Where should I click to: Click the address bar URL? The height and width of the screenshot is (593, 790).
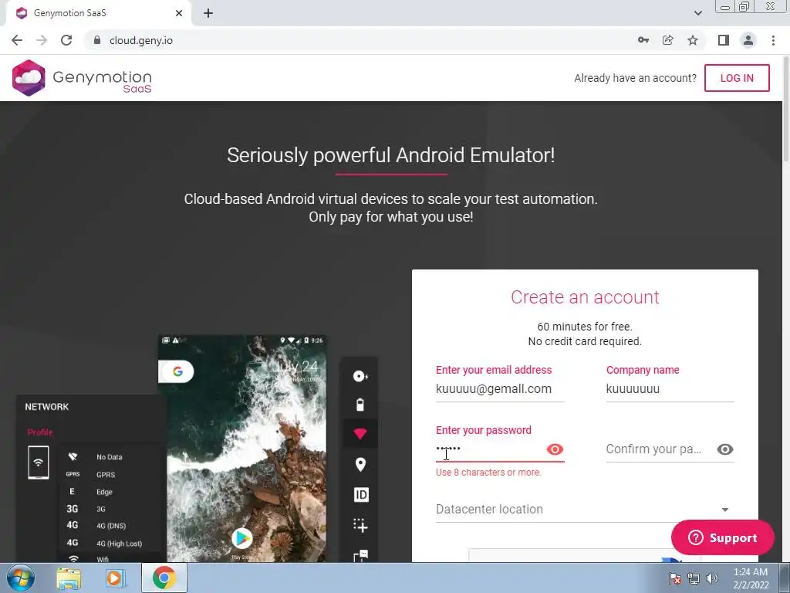(141, 40)
